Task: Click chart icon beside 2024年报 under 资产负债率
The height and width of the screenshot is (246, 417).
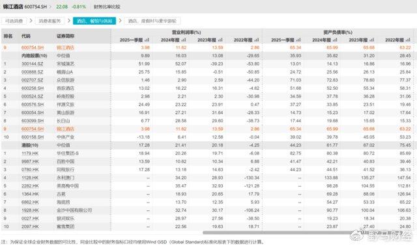Action: click(335, 40)
